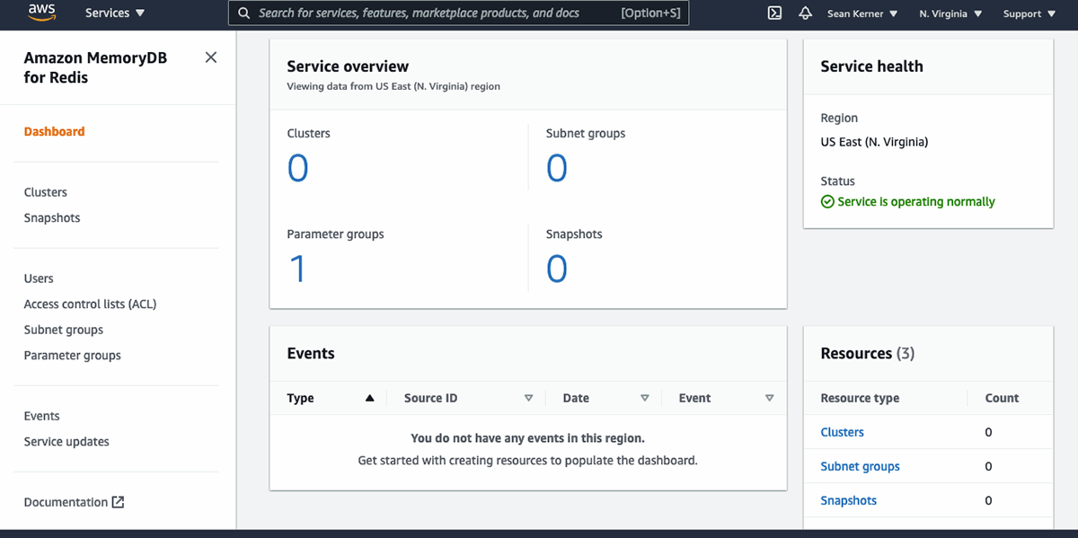This screenshot has width=1078, height=538.
Task: Open the Date column filter dropdown
Action: click(645, 398)
